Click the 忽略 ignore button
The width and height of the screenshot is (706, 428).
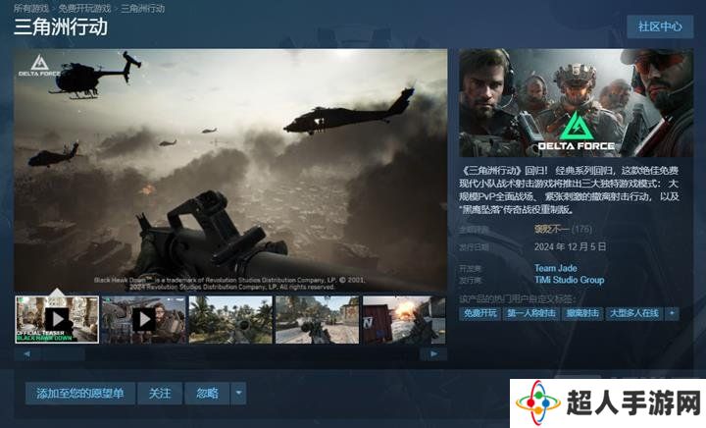207,394
